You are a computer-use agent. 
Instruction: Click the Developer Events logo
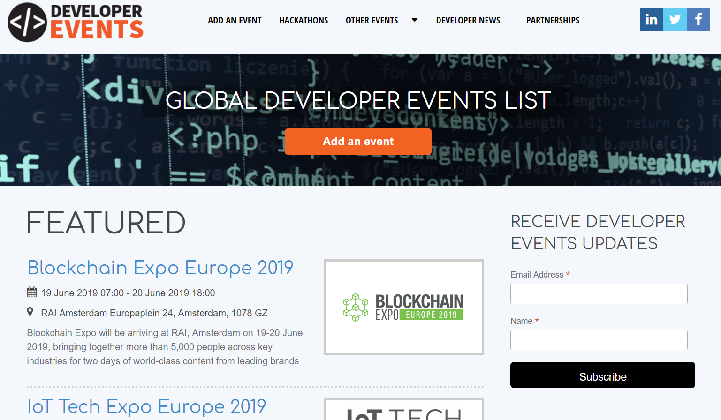75,22
